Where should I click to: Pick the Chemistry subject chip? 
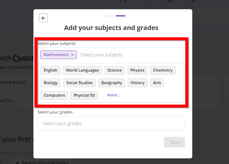click(x=163, y=70)
